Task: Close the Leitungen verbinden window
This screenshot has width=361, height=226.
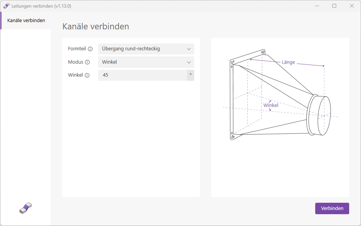Action: 352,6
